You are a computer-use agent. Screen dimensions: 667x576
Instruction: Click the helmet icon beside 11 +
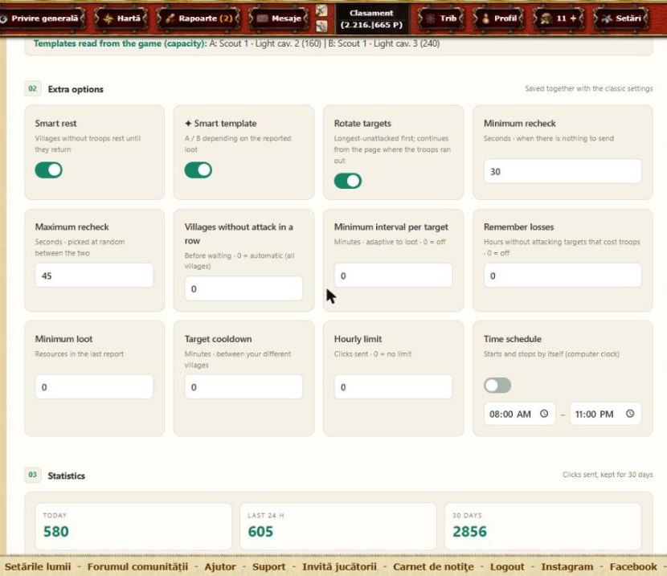[546, 18]
